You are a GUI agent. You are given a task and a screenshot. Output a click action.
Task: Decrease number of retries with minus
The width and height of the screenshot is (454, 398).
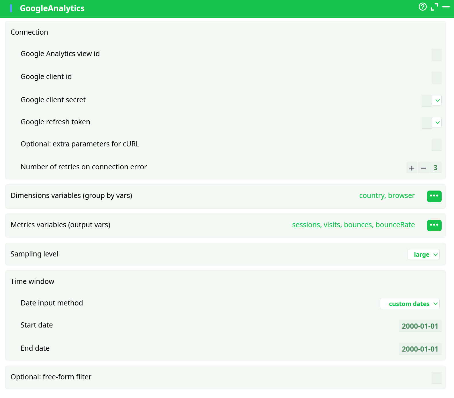pyautogui.click(x=423, y=168)
